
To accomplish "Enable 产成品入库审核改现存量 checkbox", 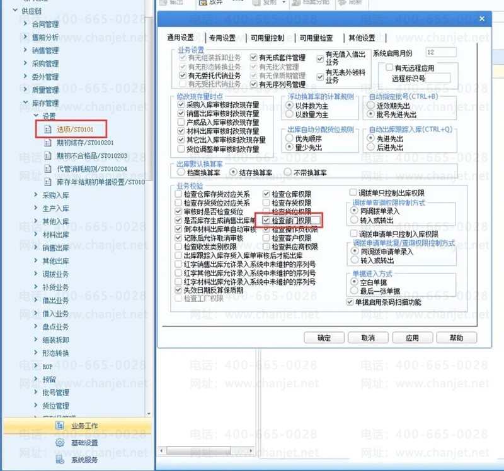I will click(x=181, y=122).
